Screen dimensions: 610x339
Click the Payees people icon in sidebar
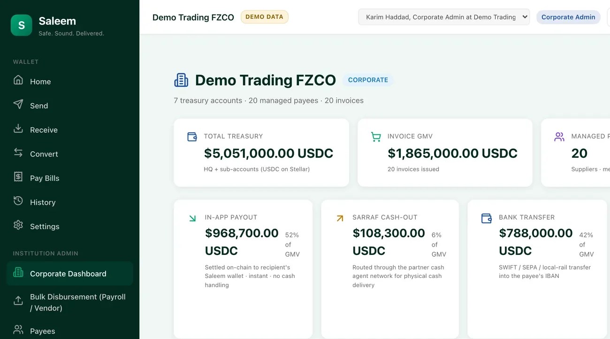click(18, 330)
